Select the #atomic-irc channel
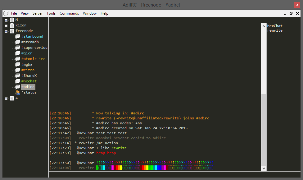 coord(33,59)
